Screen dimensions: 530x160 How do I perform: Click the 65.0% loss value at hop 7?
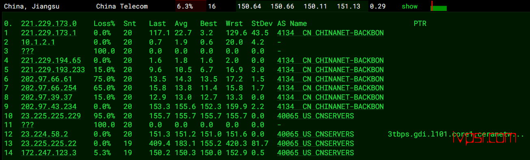click(104, 88)
